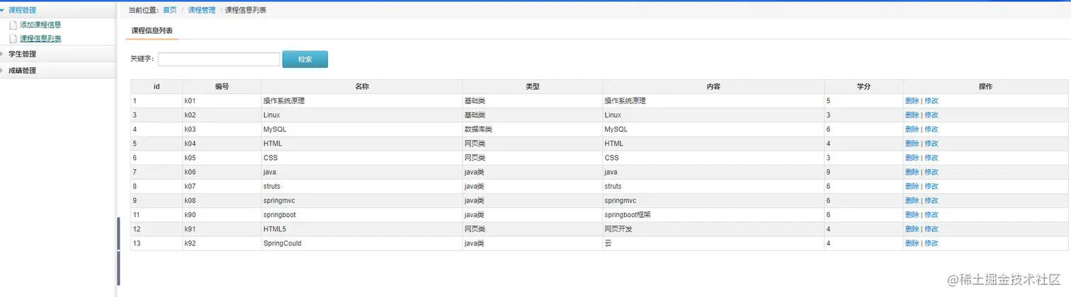Open 课程信息列表 in sidebar

40,39
